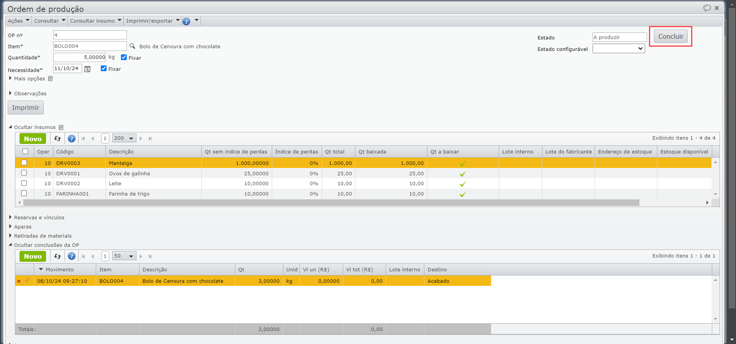The width and height of the screenshot is (736, 344).
Task: Select the Farinha de trigo row checkbox
Action: click(24, 194)
